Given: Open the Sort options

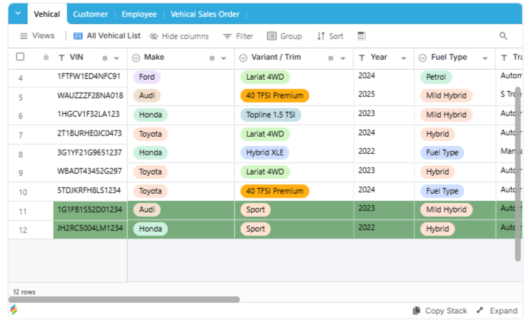Looking at the screenshot, I should [x=330, y=36].
